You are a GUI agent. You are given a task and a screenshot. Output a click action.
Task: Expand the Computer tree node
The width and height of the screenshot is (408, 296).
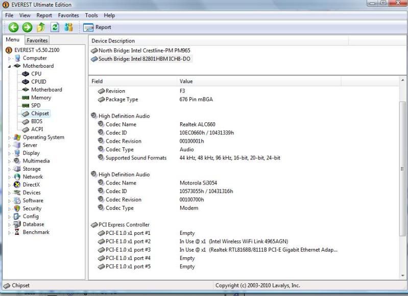[x=9, y=59]
